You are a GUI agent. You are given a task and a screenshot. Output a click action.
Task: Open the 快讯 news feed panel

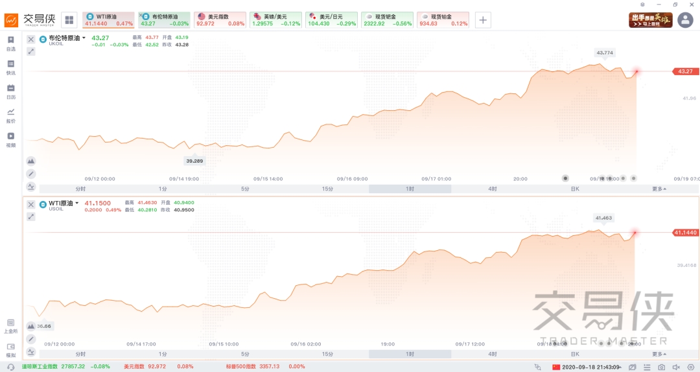point(10,67)
